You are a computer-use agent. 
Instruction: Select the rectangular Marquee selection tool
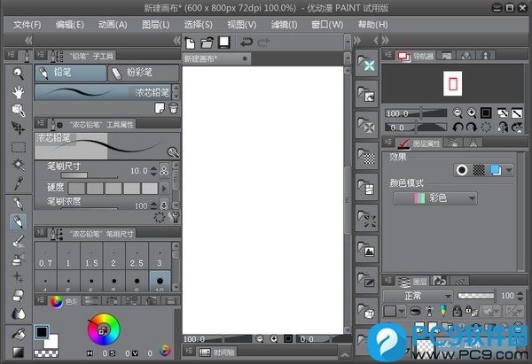19,147
